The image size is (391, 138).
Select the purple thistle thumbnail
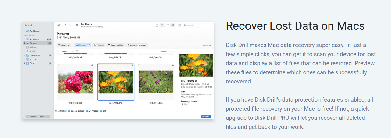(x=156, y=82)
